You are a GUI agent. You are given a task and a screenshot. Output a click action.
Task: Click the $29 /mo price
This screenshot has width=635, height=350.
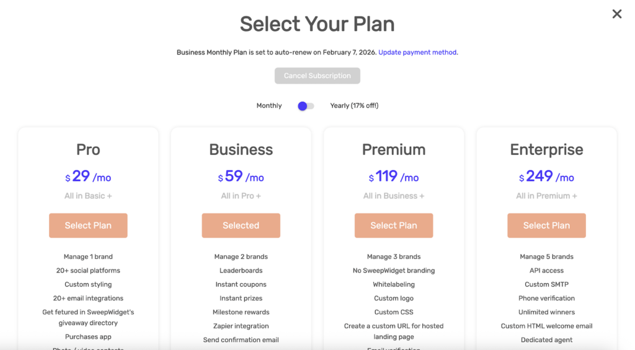(x=88, y=177)
